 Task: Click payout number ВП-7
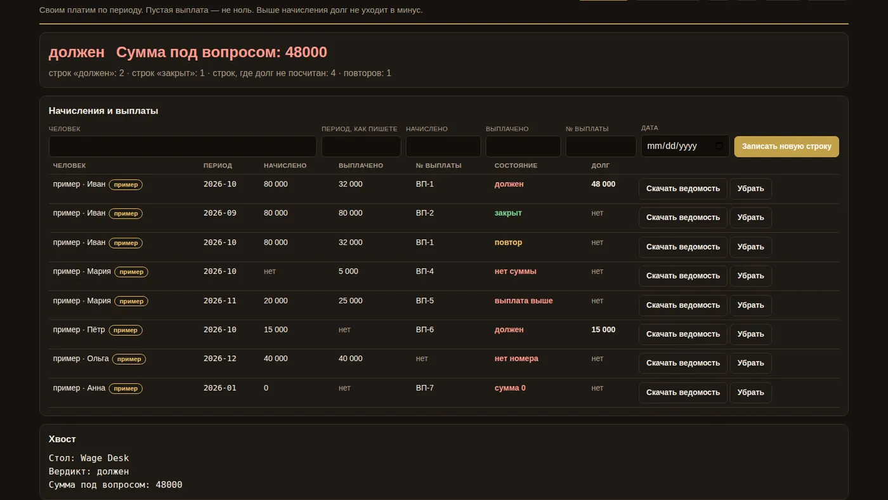[425, 388]
